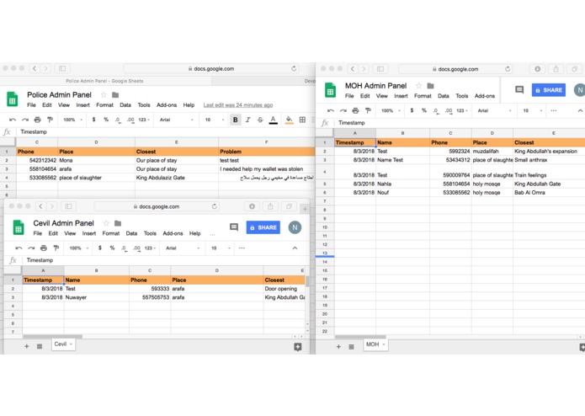Open zoom dropdown in Cevil Admin Panel
The height and width of the screenshot is (416, 585).
tap(79, 248)
